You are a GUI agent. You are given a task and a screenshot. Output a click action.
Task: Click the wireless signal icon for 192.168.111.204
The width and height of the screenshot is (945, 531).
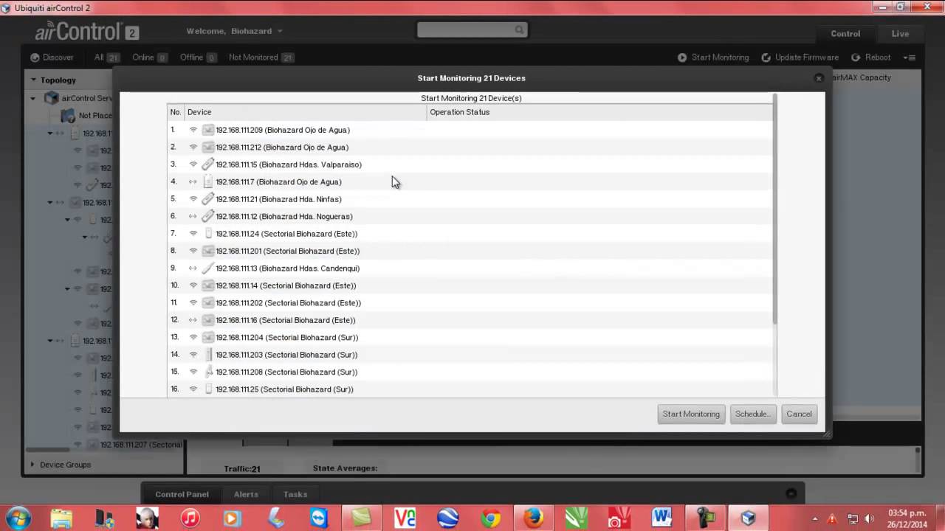(193, 338)
